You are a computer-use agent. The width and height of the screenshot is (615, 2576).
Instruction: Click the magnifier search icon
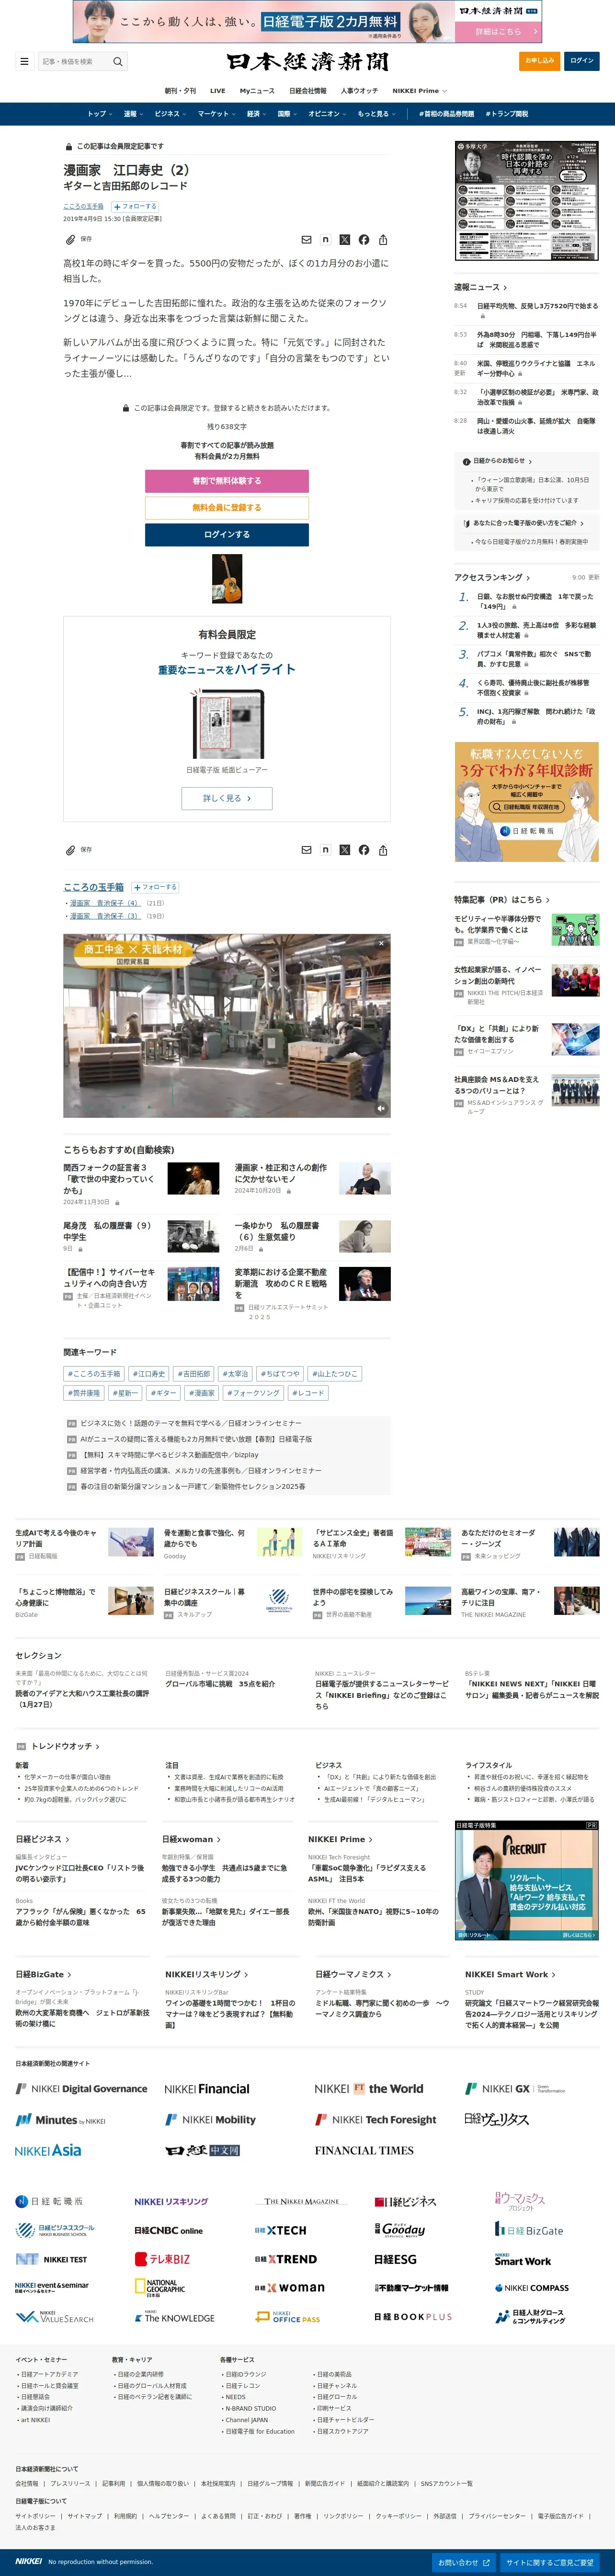click(x=118, y=61)
